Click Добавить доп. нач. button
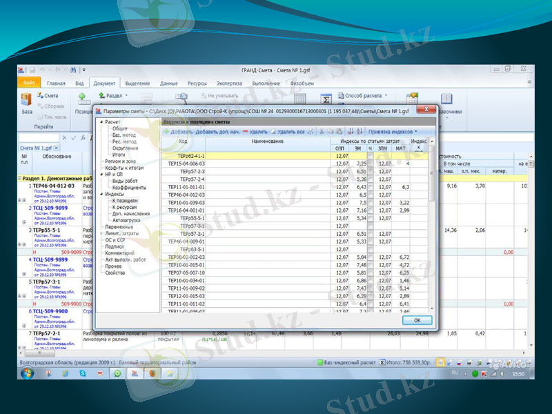 click(x=217, y=131)
